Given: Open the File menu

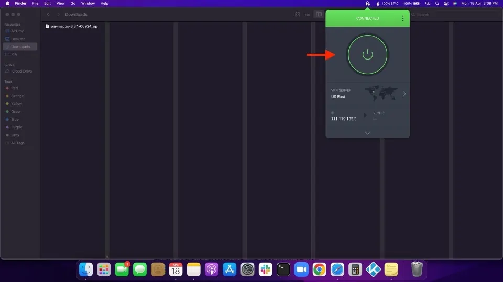Looking at the screenshot, I should click(x=35, y=4).
